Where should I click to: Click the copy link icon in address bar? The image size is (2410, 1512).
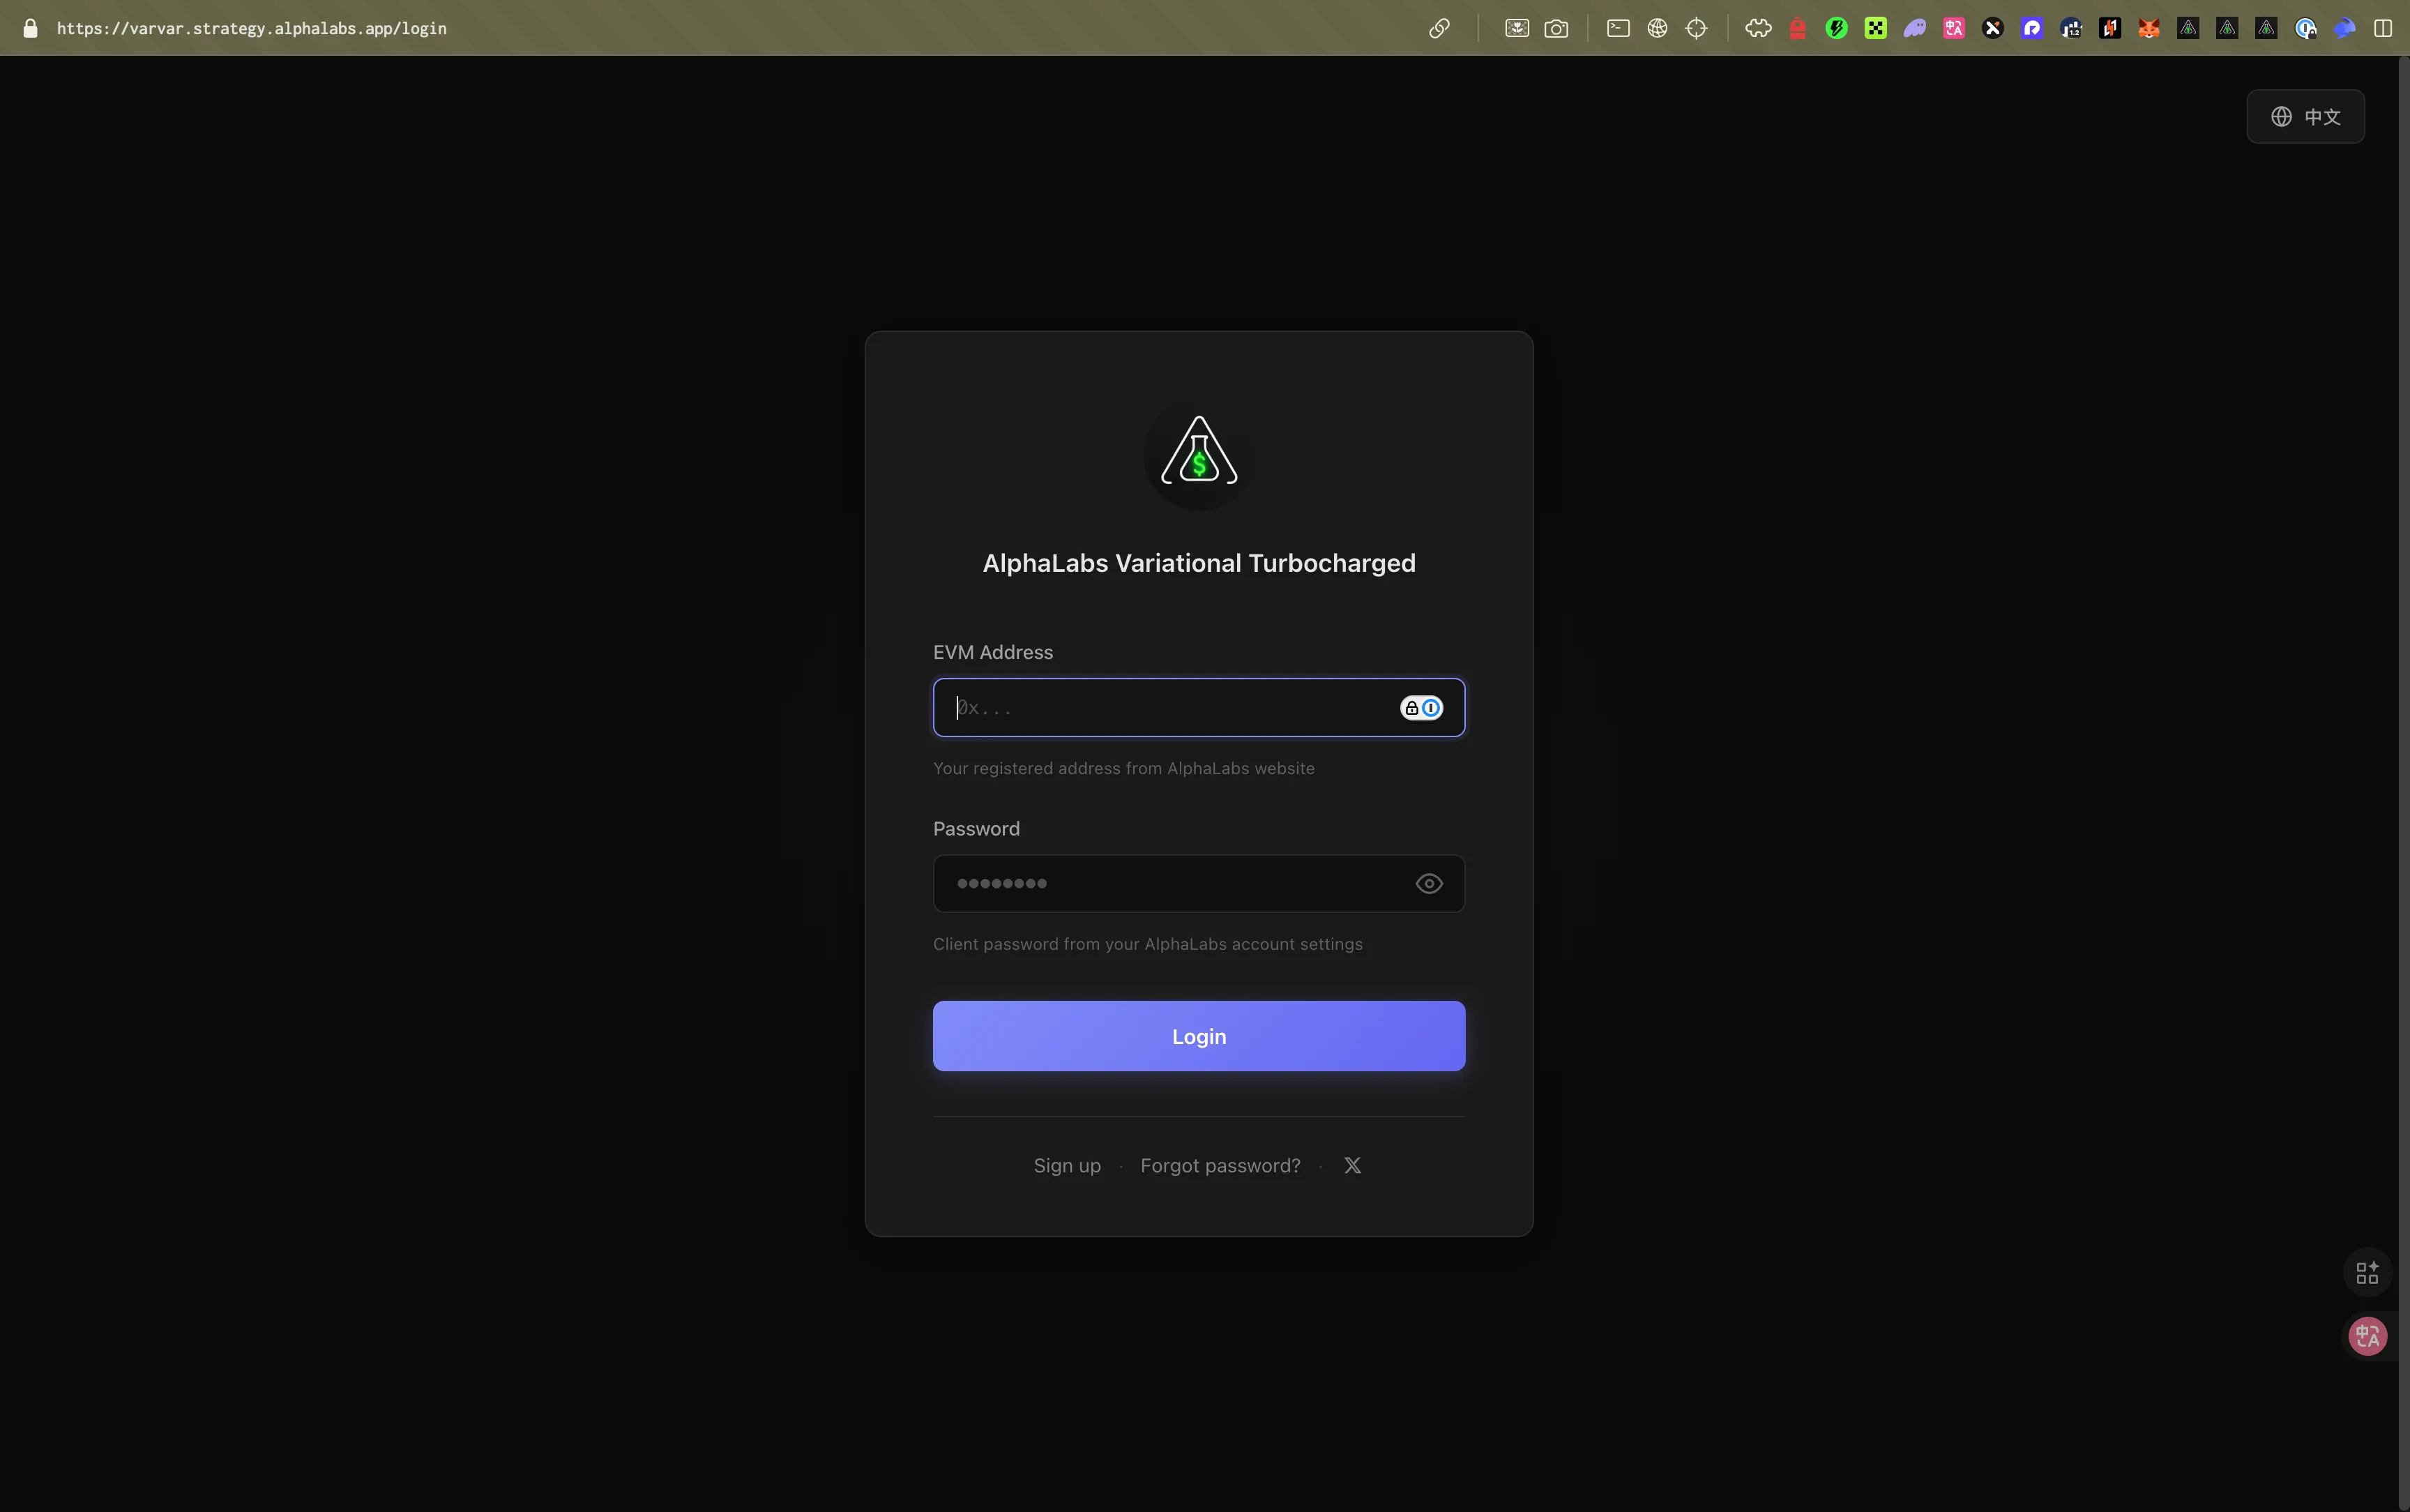(x=1439, y=28)
